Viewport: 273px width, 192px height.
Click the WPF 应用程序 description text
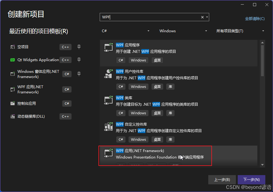[x=146, y=51]
